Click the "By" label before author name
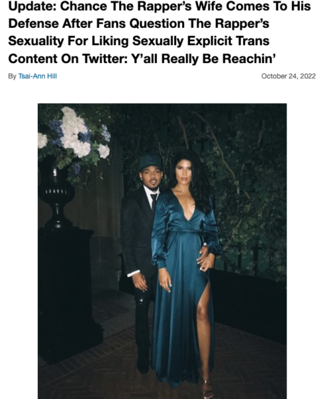329x399 pixels. [x=12, y=76]
